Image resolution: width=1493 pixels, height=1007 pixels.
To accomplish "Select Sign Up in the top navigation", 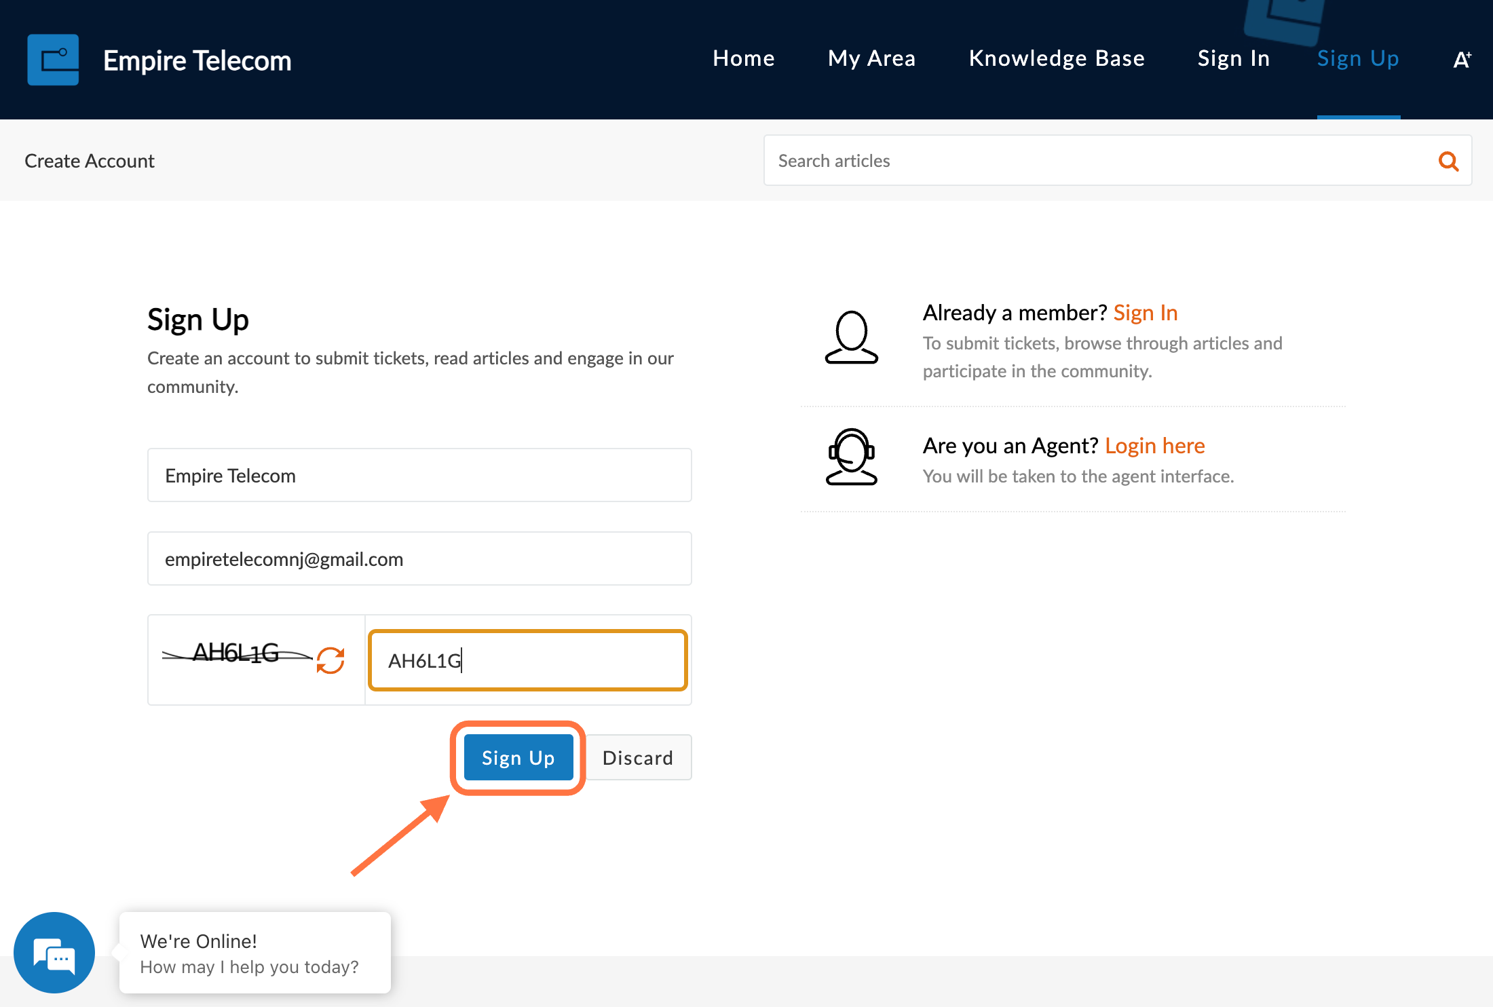I will [x=1358, y=58].
